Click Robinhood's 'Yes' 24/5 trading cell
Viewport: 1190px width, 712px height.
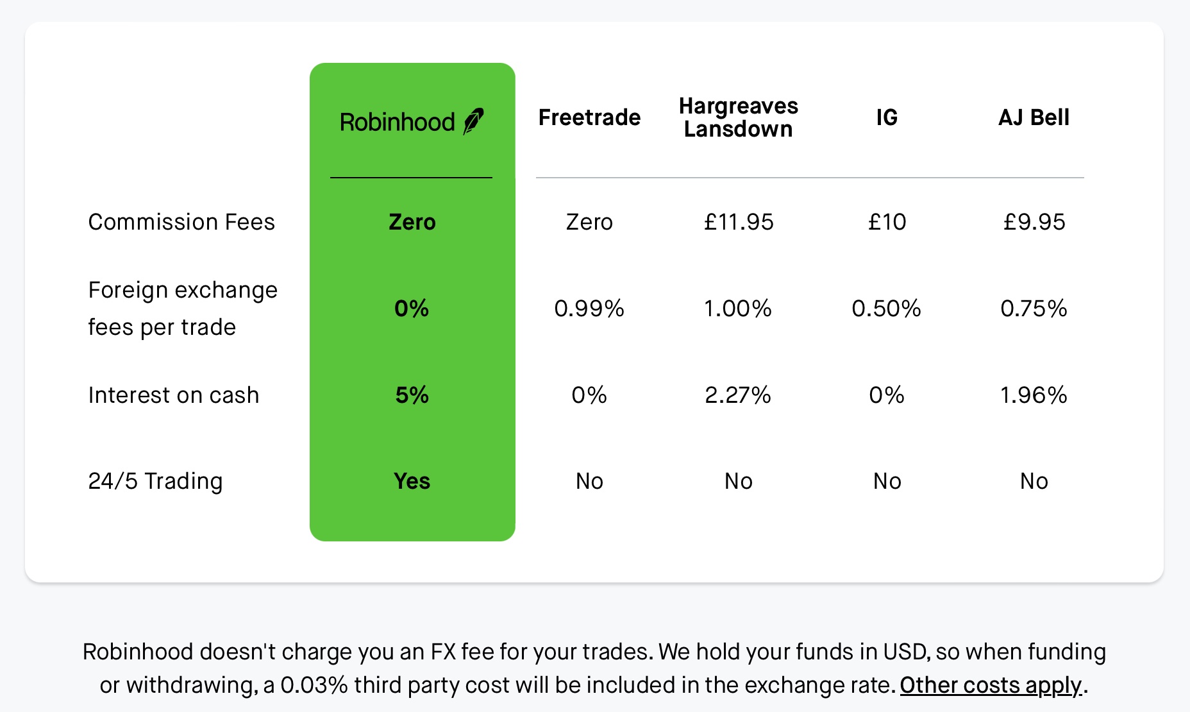(x=412, y=481)
